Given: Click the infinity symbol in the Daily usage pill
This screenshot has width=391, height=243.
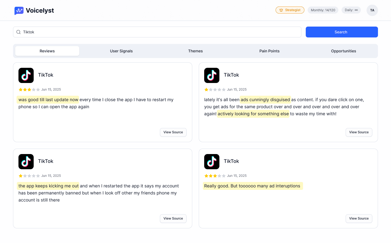Looking at the screenshot, I should tap(357, 10).
